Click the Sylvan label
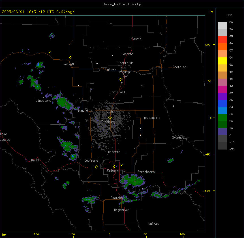The height and width of the screenshot is (238, 244). pos(110,69)
